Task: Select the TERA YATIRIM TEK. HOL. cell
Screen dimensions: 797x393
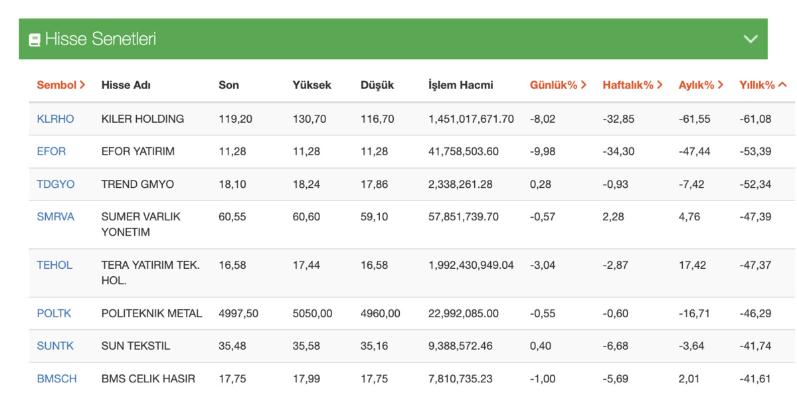Action: click(x=151, y=273)
